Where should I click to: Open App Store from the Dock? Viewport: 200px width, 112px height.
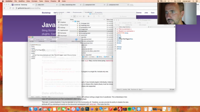(x=78, y=109)
